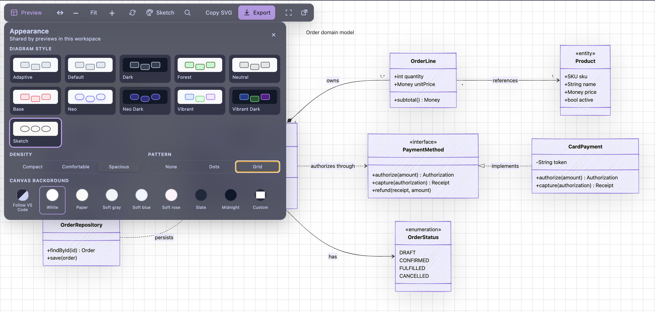The height and width of the screenshot is (312, 655).
Task: Select the Neutral diagram style
Action: click(254, 69)
